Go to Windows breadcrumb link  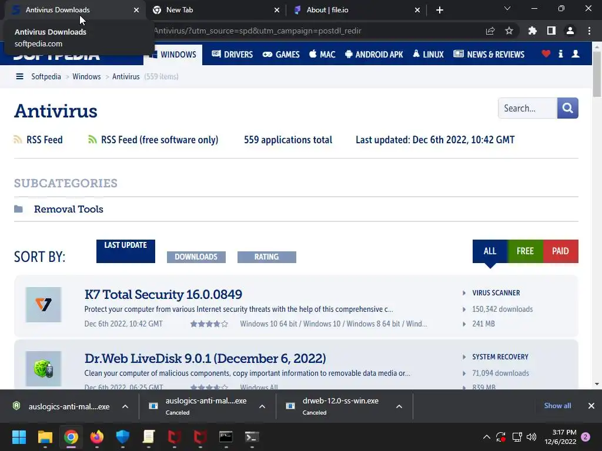(x=86, y=77)
